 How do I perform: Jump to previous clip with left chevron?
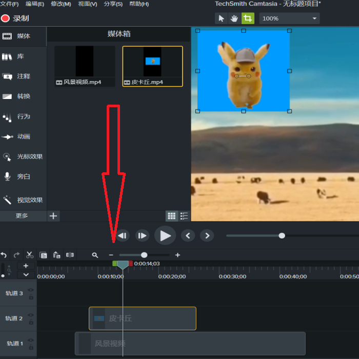(x=188, y=235)
